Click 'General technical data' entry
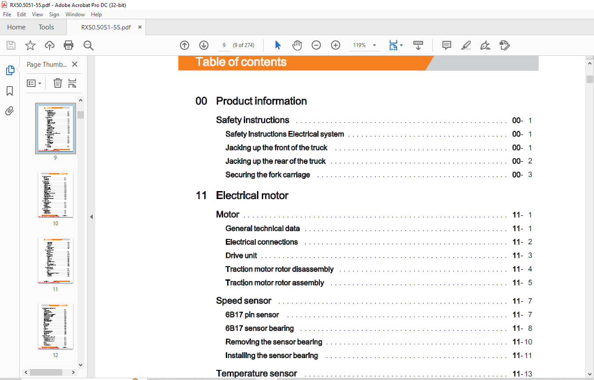The width and height of the screenshot is (594, 380). click(x=263, y=228)
